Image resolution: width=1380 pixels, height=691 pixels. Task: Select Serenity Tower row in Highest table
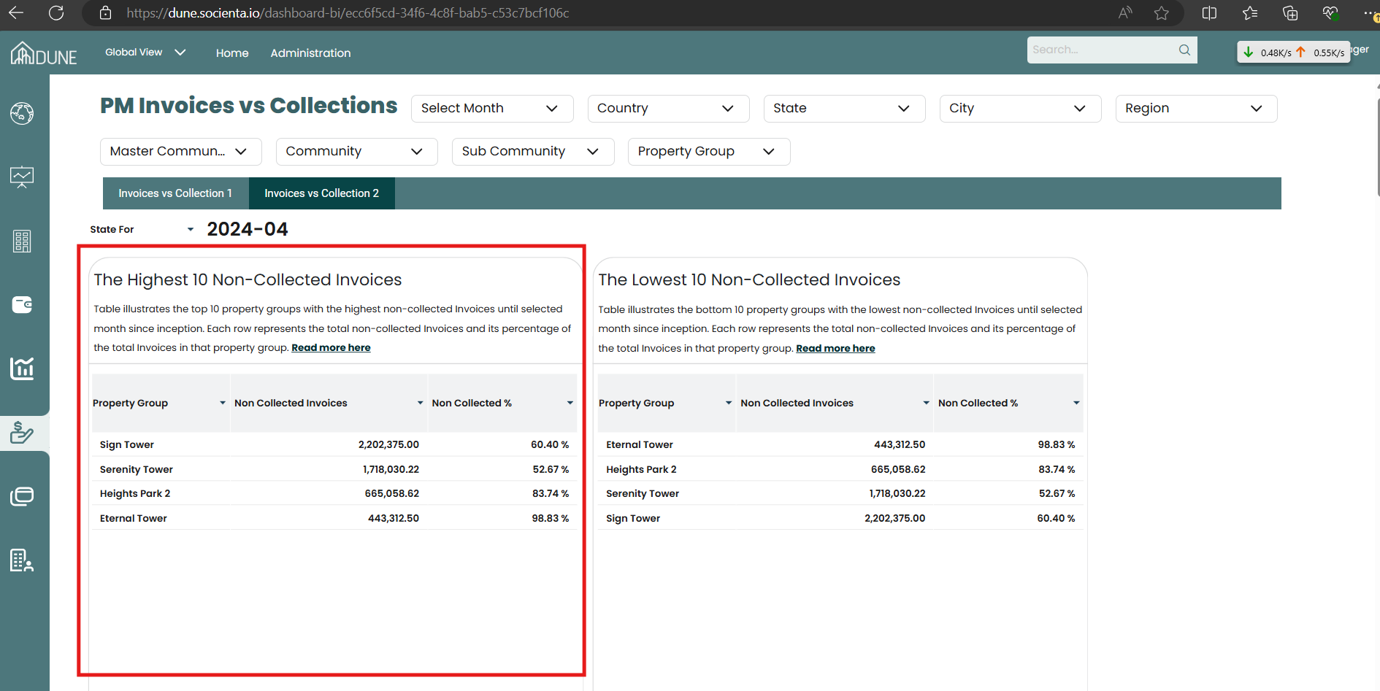(x=334, y=469)
